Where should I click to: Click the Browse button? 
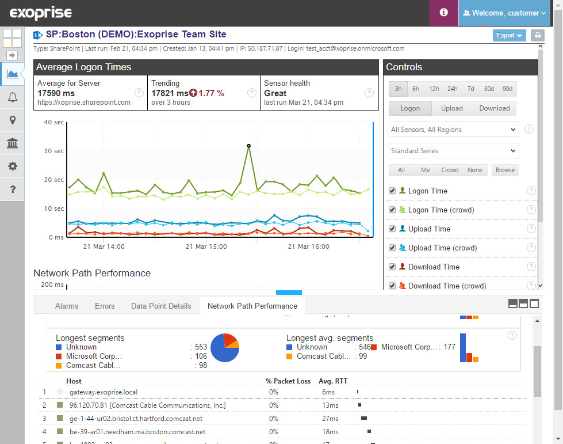coord(505,170)
